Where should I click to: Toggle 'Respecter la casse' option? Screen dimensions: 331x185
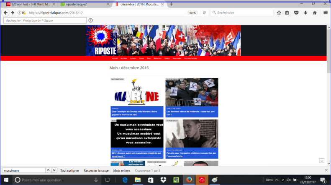[x=96, y=170]
